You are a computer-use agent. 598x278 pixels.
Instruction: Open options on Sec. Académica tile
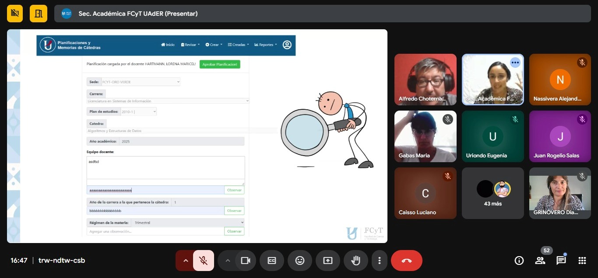point(515,63)
